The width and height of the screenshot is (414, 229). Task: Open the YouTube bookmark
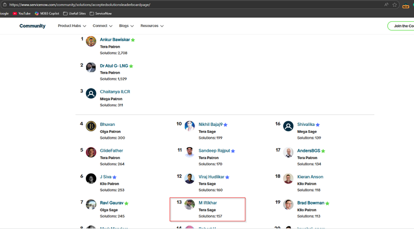[x=22, y=14]
